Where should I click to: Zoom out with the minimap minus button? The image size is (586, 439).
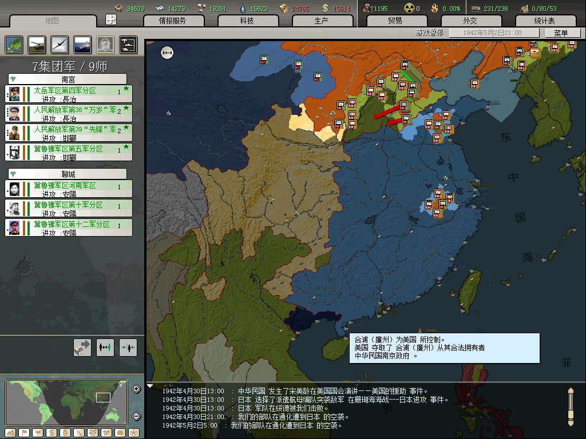click(136, 416)
